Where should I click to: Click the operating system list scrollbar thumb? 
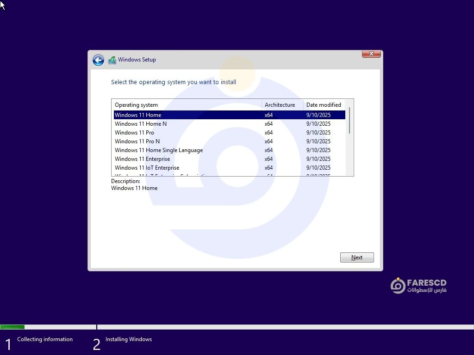tap(349, 120)
